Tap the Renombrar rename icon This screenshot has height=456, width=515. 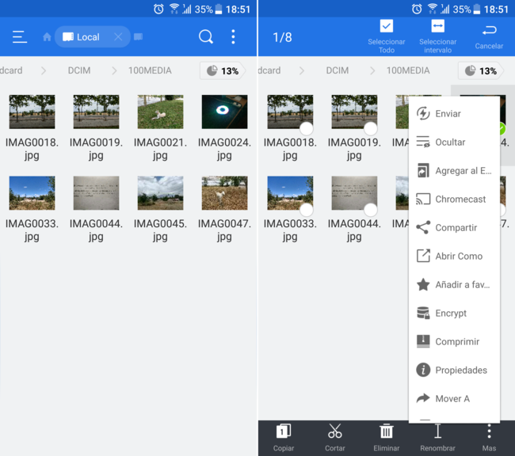[x=437, y=432]
